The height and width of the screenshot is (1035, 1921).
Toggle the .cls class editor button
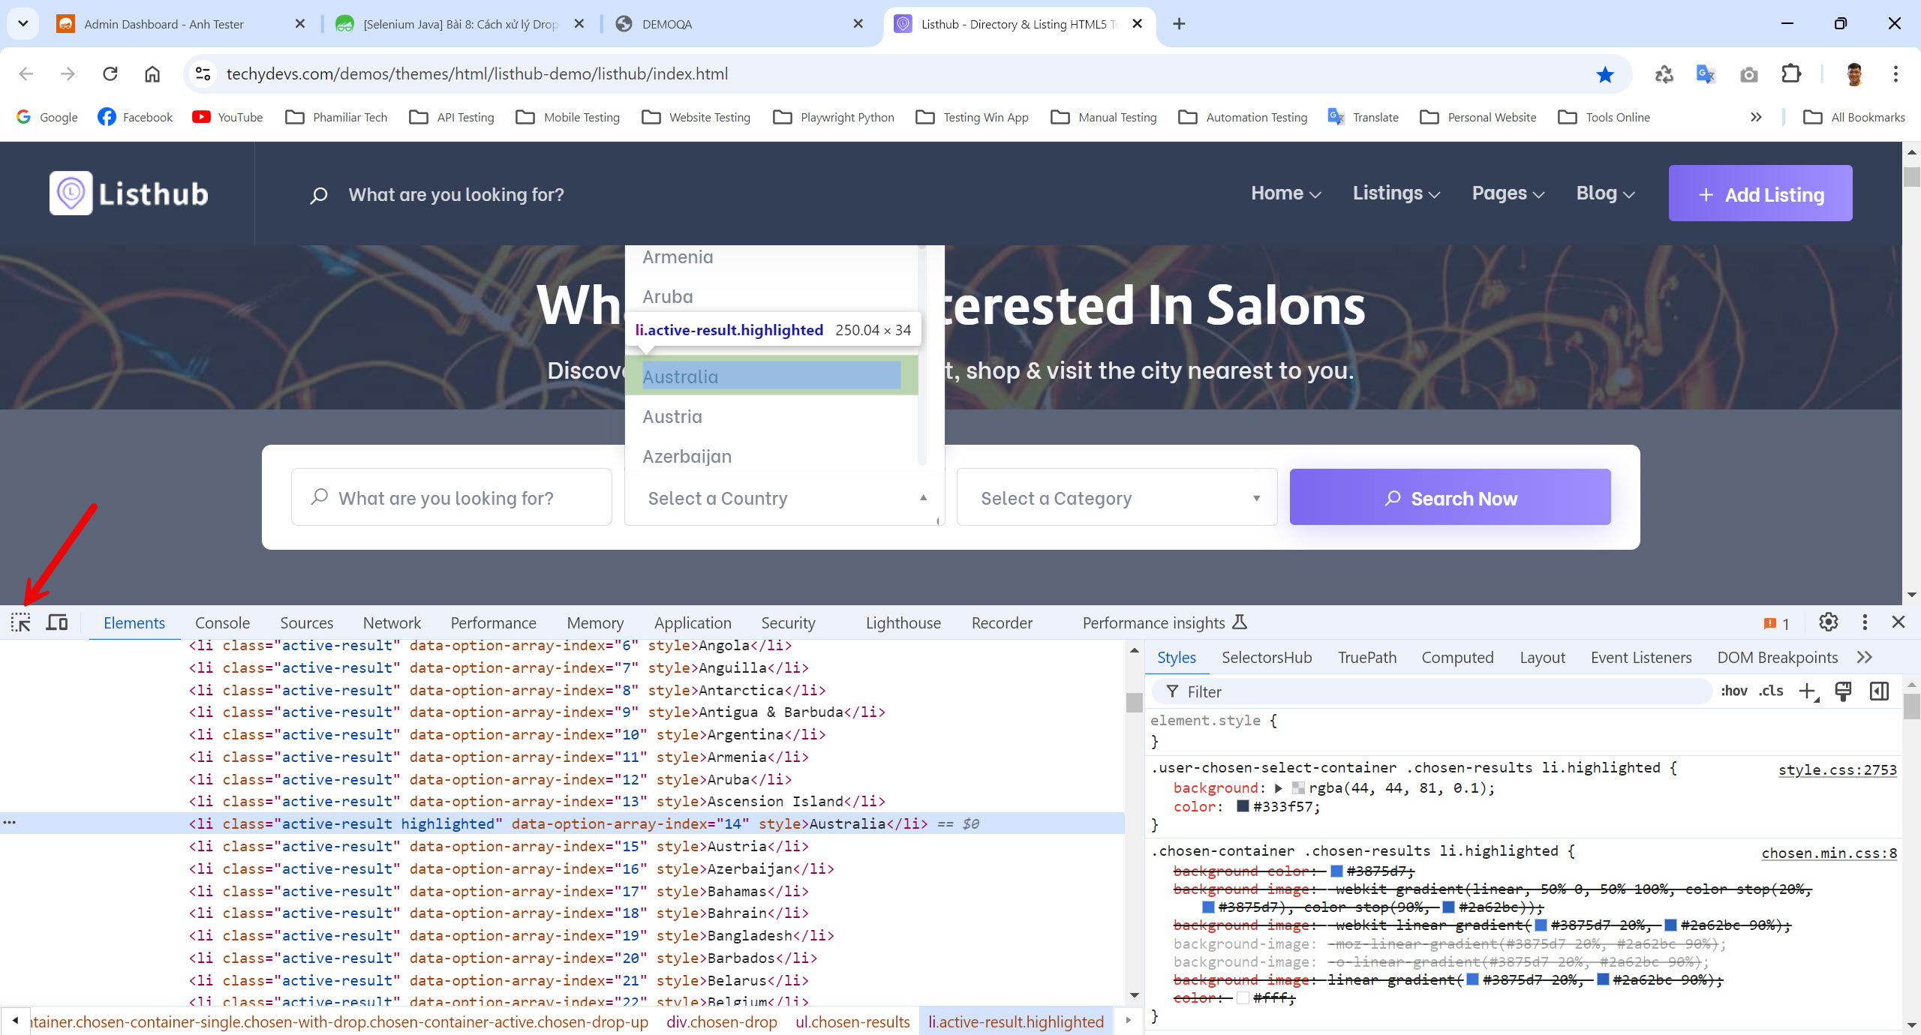(x=1771, y=691)
